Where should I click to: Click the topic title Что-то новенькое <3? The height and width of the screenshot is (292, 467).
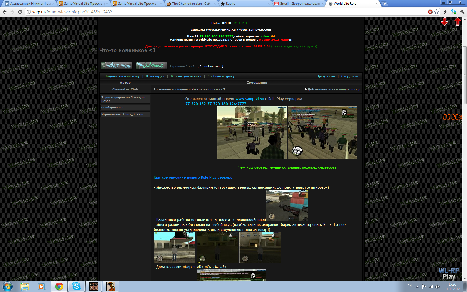pyautogui.click(x=127, y=50)
